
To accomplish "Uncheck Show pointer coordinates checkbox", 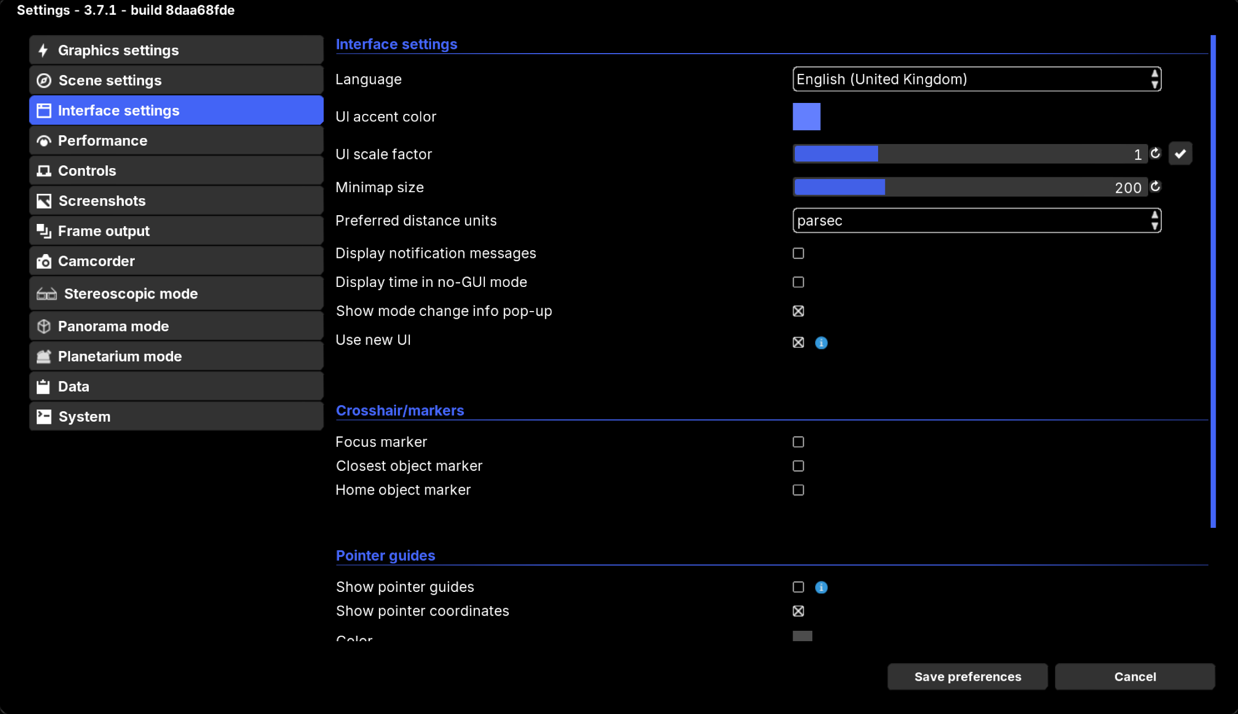I will pyautogui.click(x=798, y=611).
